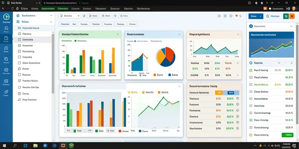Click the round logo icon atop blue sidebar
The width and height of the screenshot is (299, 149).
click(6, 17)
